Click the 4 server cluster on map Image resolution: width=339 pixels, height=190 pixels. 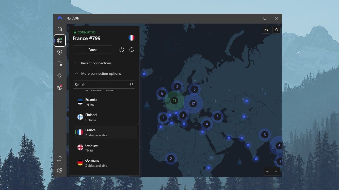[207, 124]
